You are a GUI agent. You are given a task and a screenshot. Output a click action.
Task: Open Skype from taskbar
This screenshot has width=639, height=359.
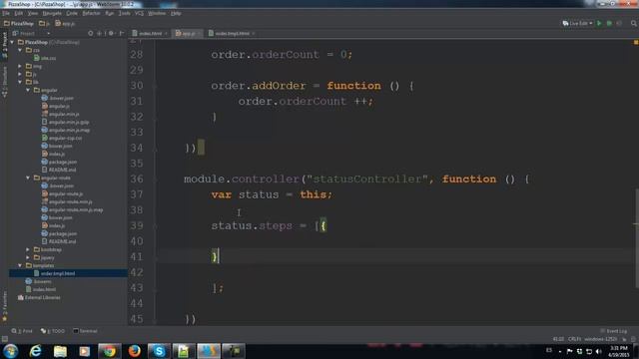(159, 351)
